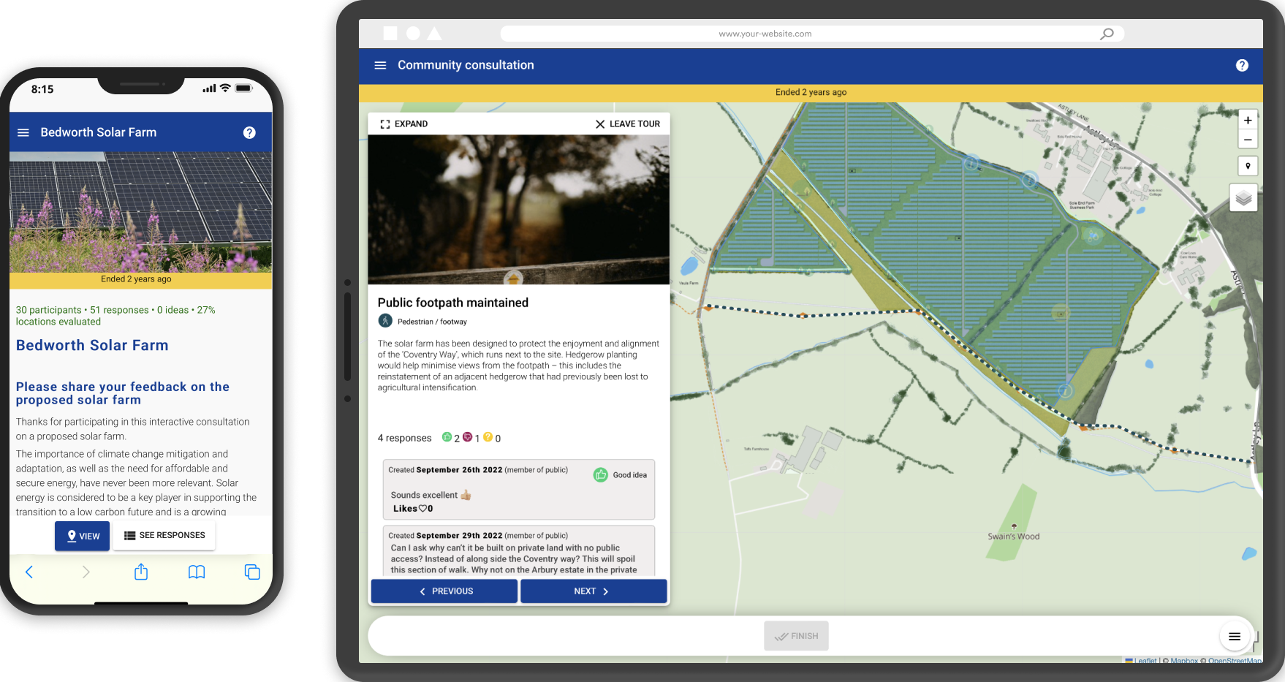
Task: Tap Safari tabs icon on phone
Action: coord(252,572)
